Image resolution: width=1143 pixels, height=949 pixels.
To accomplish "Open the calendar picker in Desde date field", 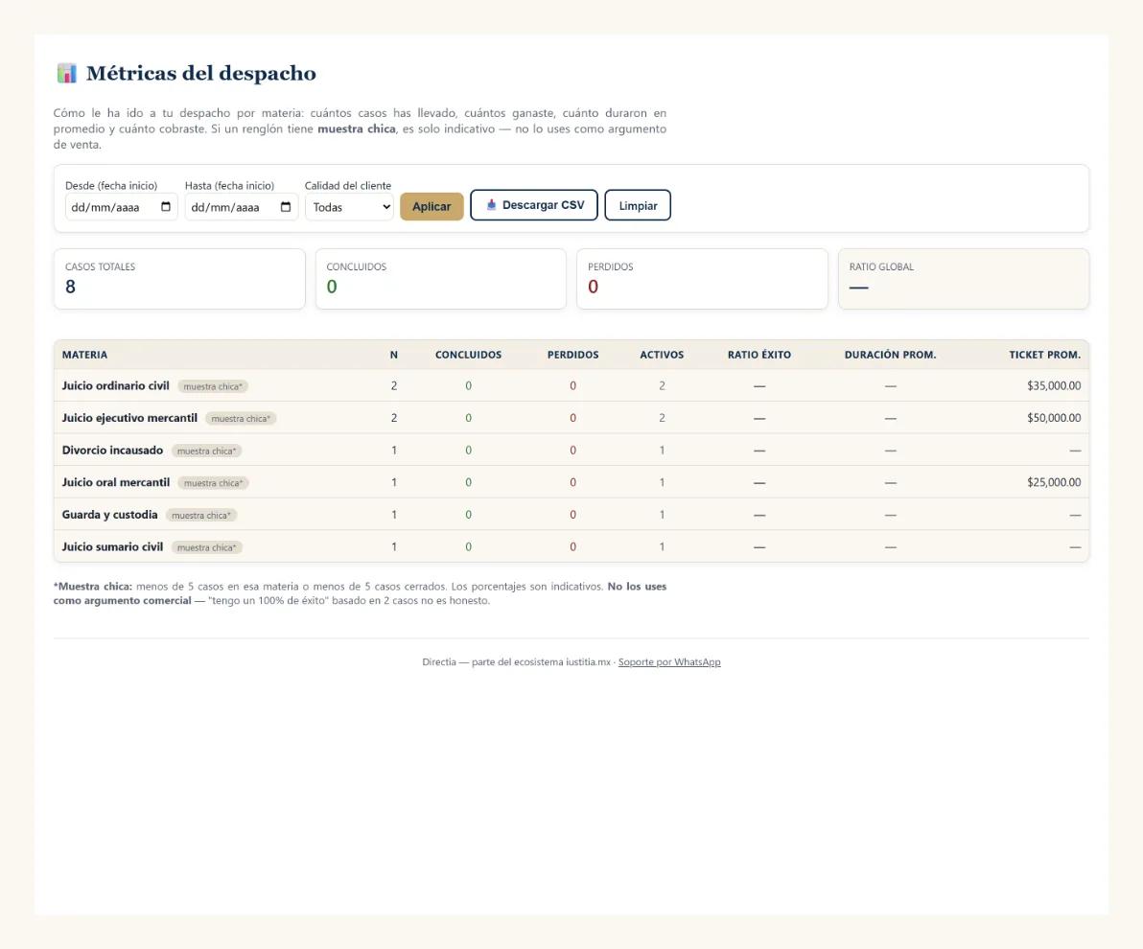I will pos(166,207).
